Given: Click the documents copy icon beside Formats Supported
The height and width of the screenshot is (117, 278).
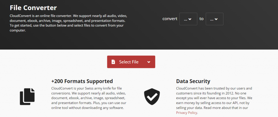Looking at the screenshot, I should pyautogui.click(x=27, y=96).
